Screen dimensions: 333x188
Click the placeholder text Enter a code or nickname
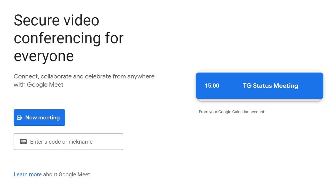point(61,142)
